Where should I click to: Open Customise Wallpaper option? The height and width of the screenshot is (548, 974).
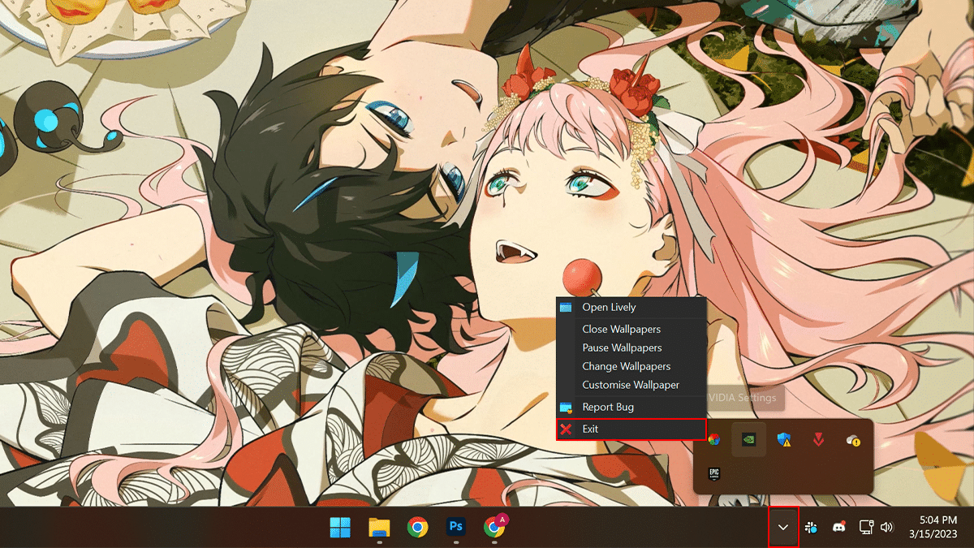pyautogui.click(x=631, y=385)
